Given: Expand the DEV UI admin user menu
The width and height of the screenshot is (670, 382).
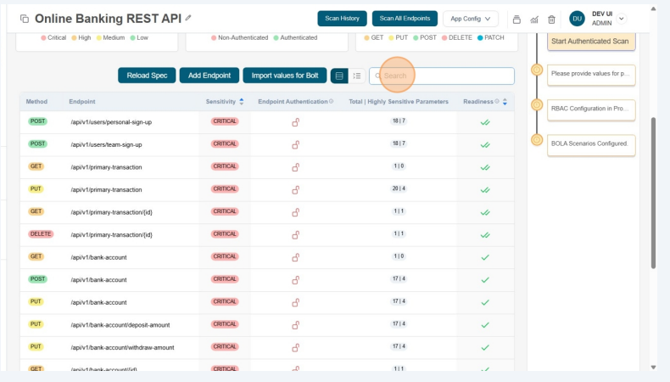Looking at the screenshot, I should click(622, 19).
